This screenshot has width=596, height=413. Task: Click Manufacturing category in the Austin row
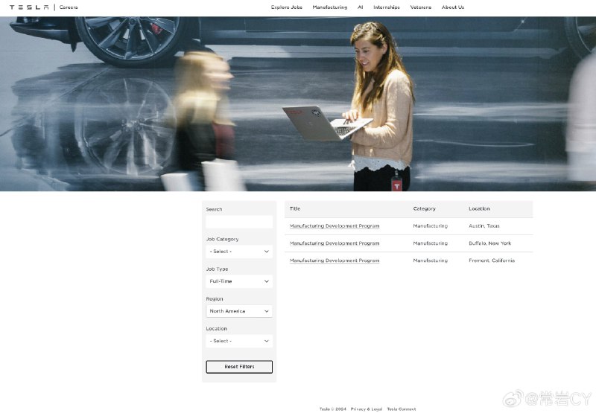pyautogui.click(x=431, y=226)
